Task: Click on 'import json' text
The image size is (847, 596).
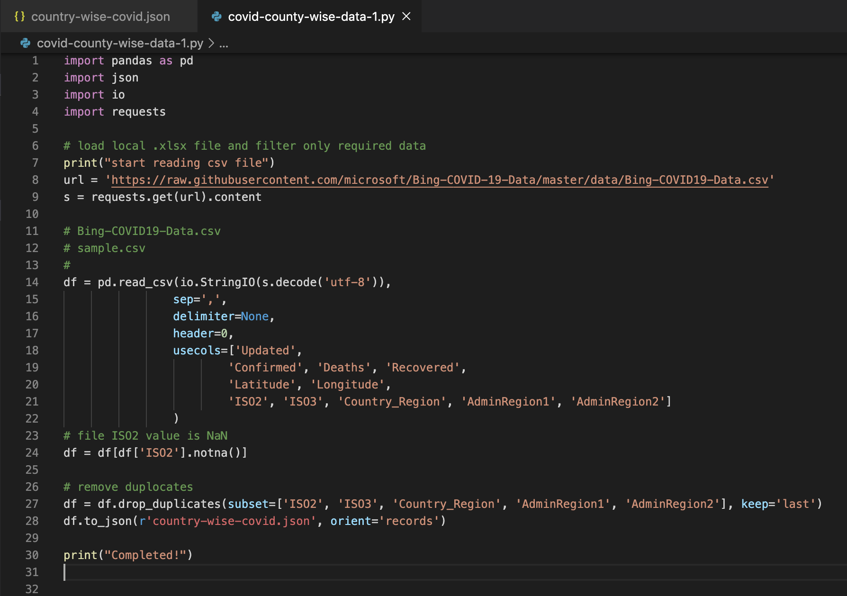Action: pos(101,78)
